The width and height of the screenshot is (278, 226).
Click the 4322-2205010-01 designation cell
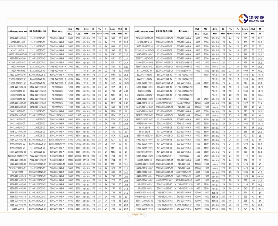[x=18, y=75]
